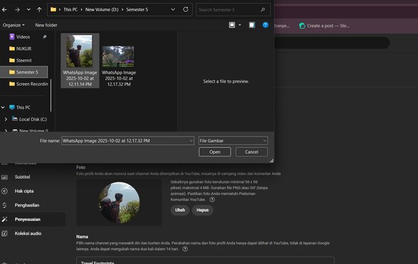Screen dimensions: 418x264
Task: Create a New folder
Action: (x=46, y=25)
